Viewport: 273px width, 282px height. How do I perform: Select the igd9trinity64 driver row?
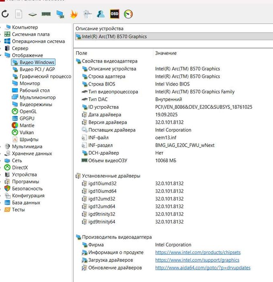click(x=132, y=222)
